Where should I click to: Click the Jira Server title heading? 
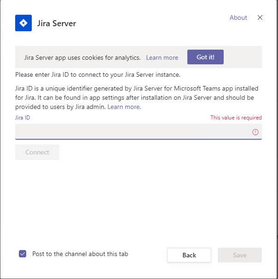[57, 23]
